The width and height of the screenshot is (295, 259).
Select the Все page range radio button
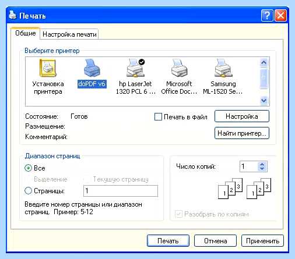pos(28,168)
